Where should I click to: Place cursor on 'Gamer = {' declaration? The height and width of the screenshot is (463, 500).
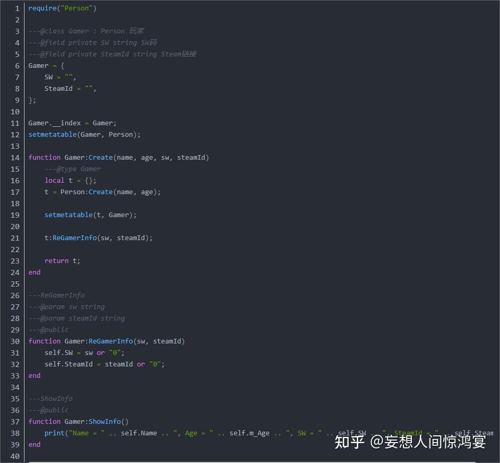click(x=46, y=66)
